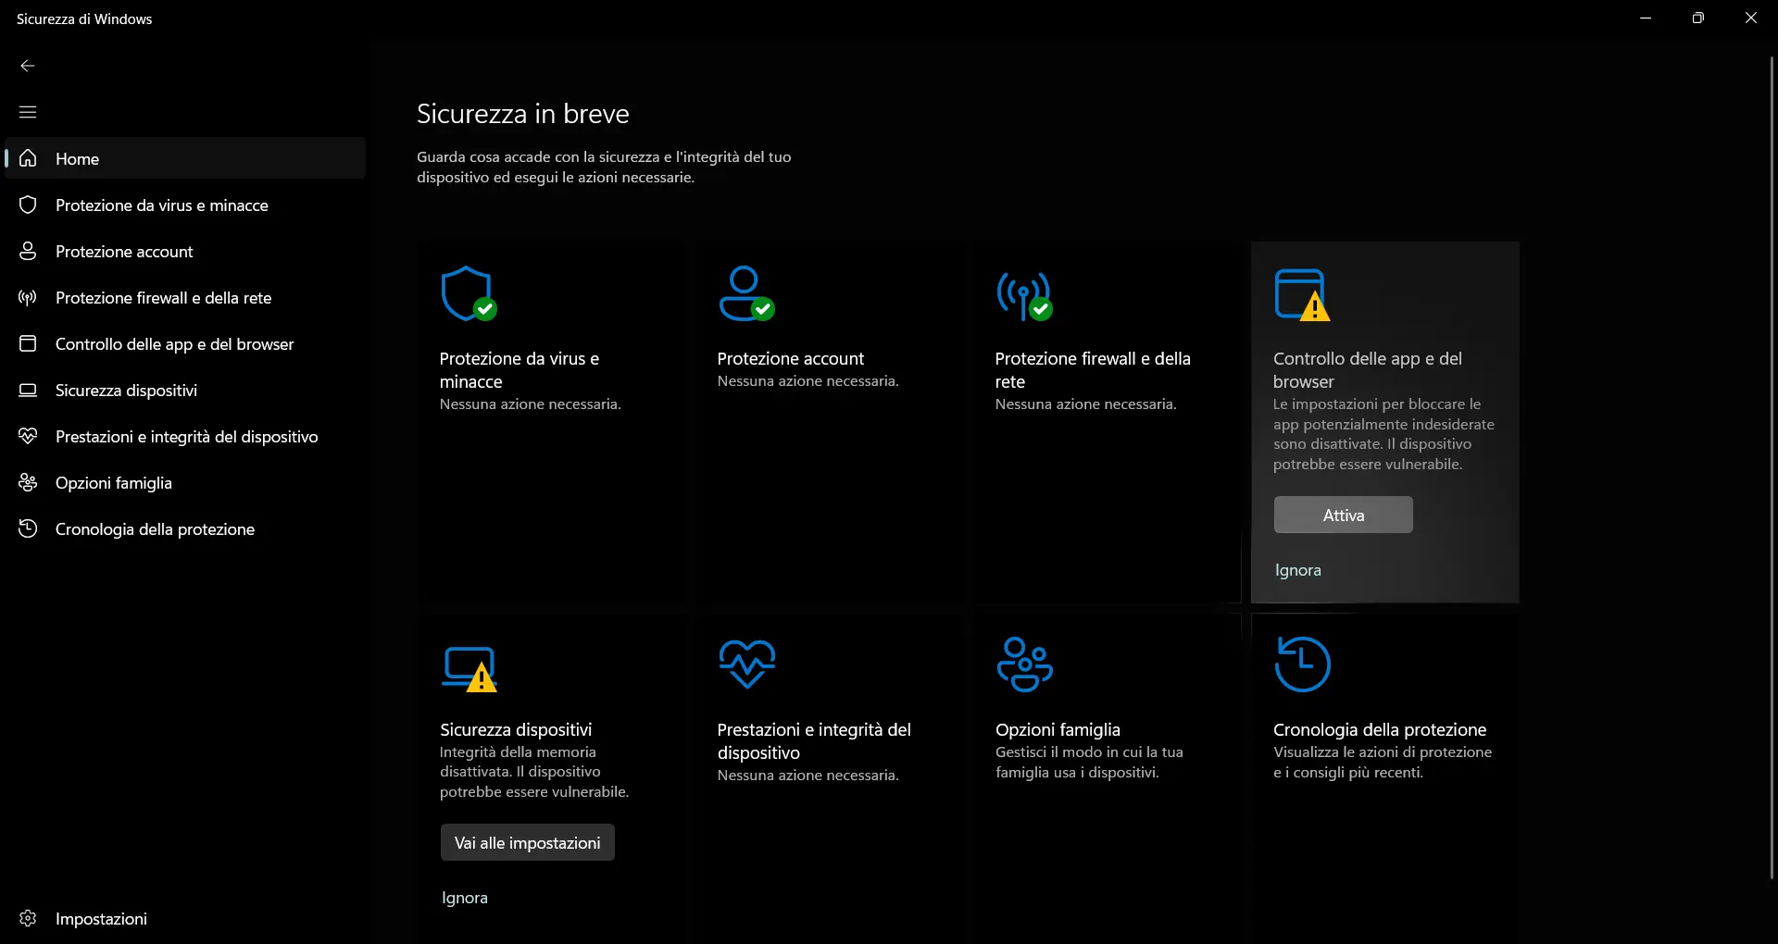Click the heartbeat icon on device performance tile
Viewport: 1778px width, 944px height.
(747, 664)
